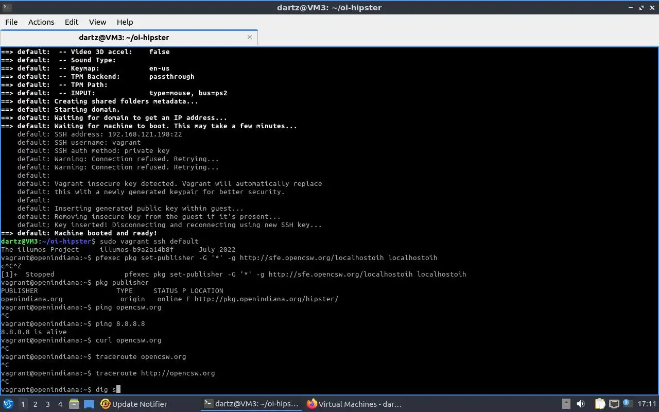The width and height of the screenshot is (659, 412).
Task: Click the removable media eject icon
Action: coord(566,404)
